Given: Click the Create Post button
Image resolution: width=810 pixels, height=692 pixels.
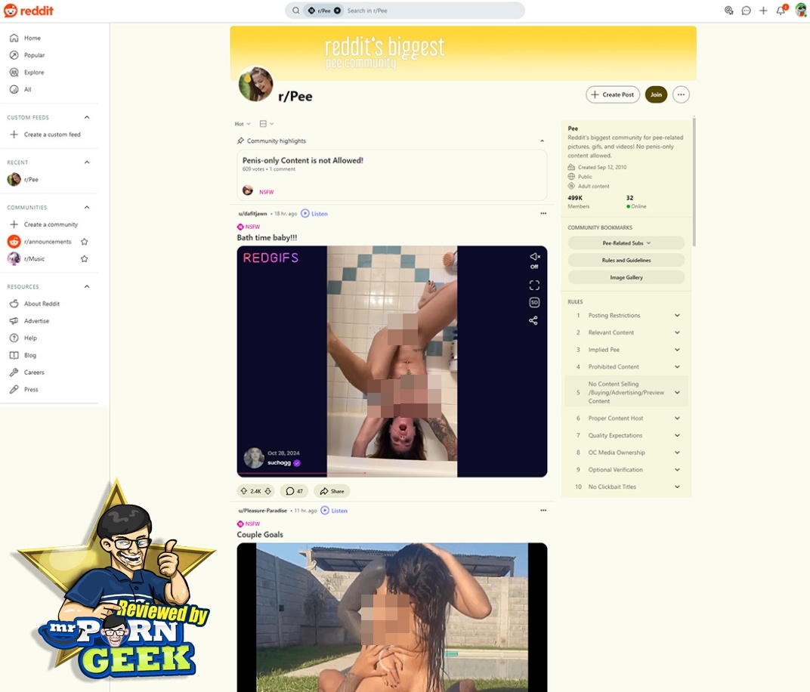Looking at the screenshot, I should pyautogui.click(x=613, y=94).
